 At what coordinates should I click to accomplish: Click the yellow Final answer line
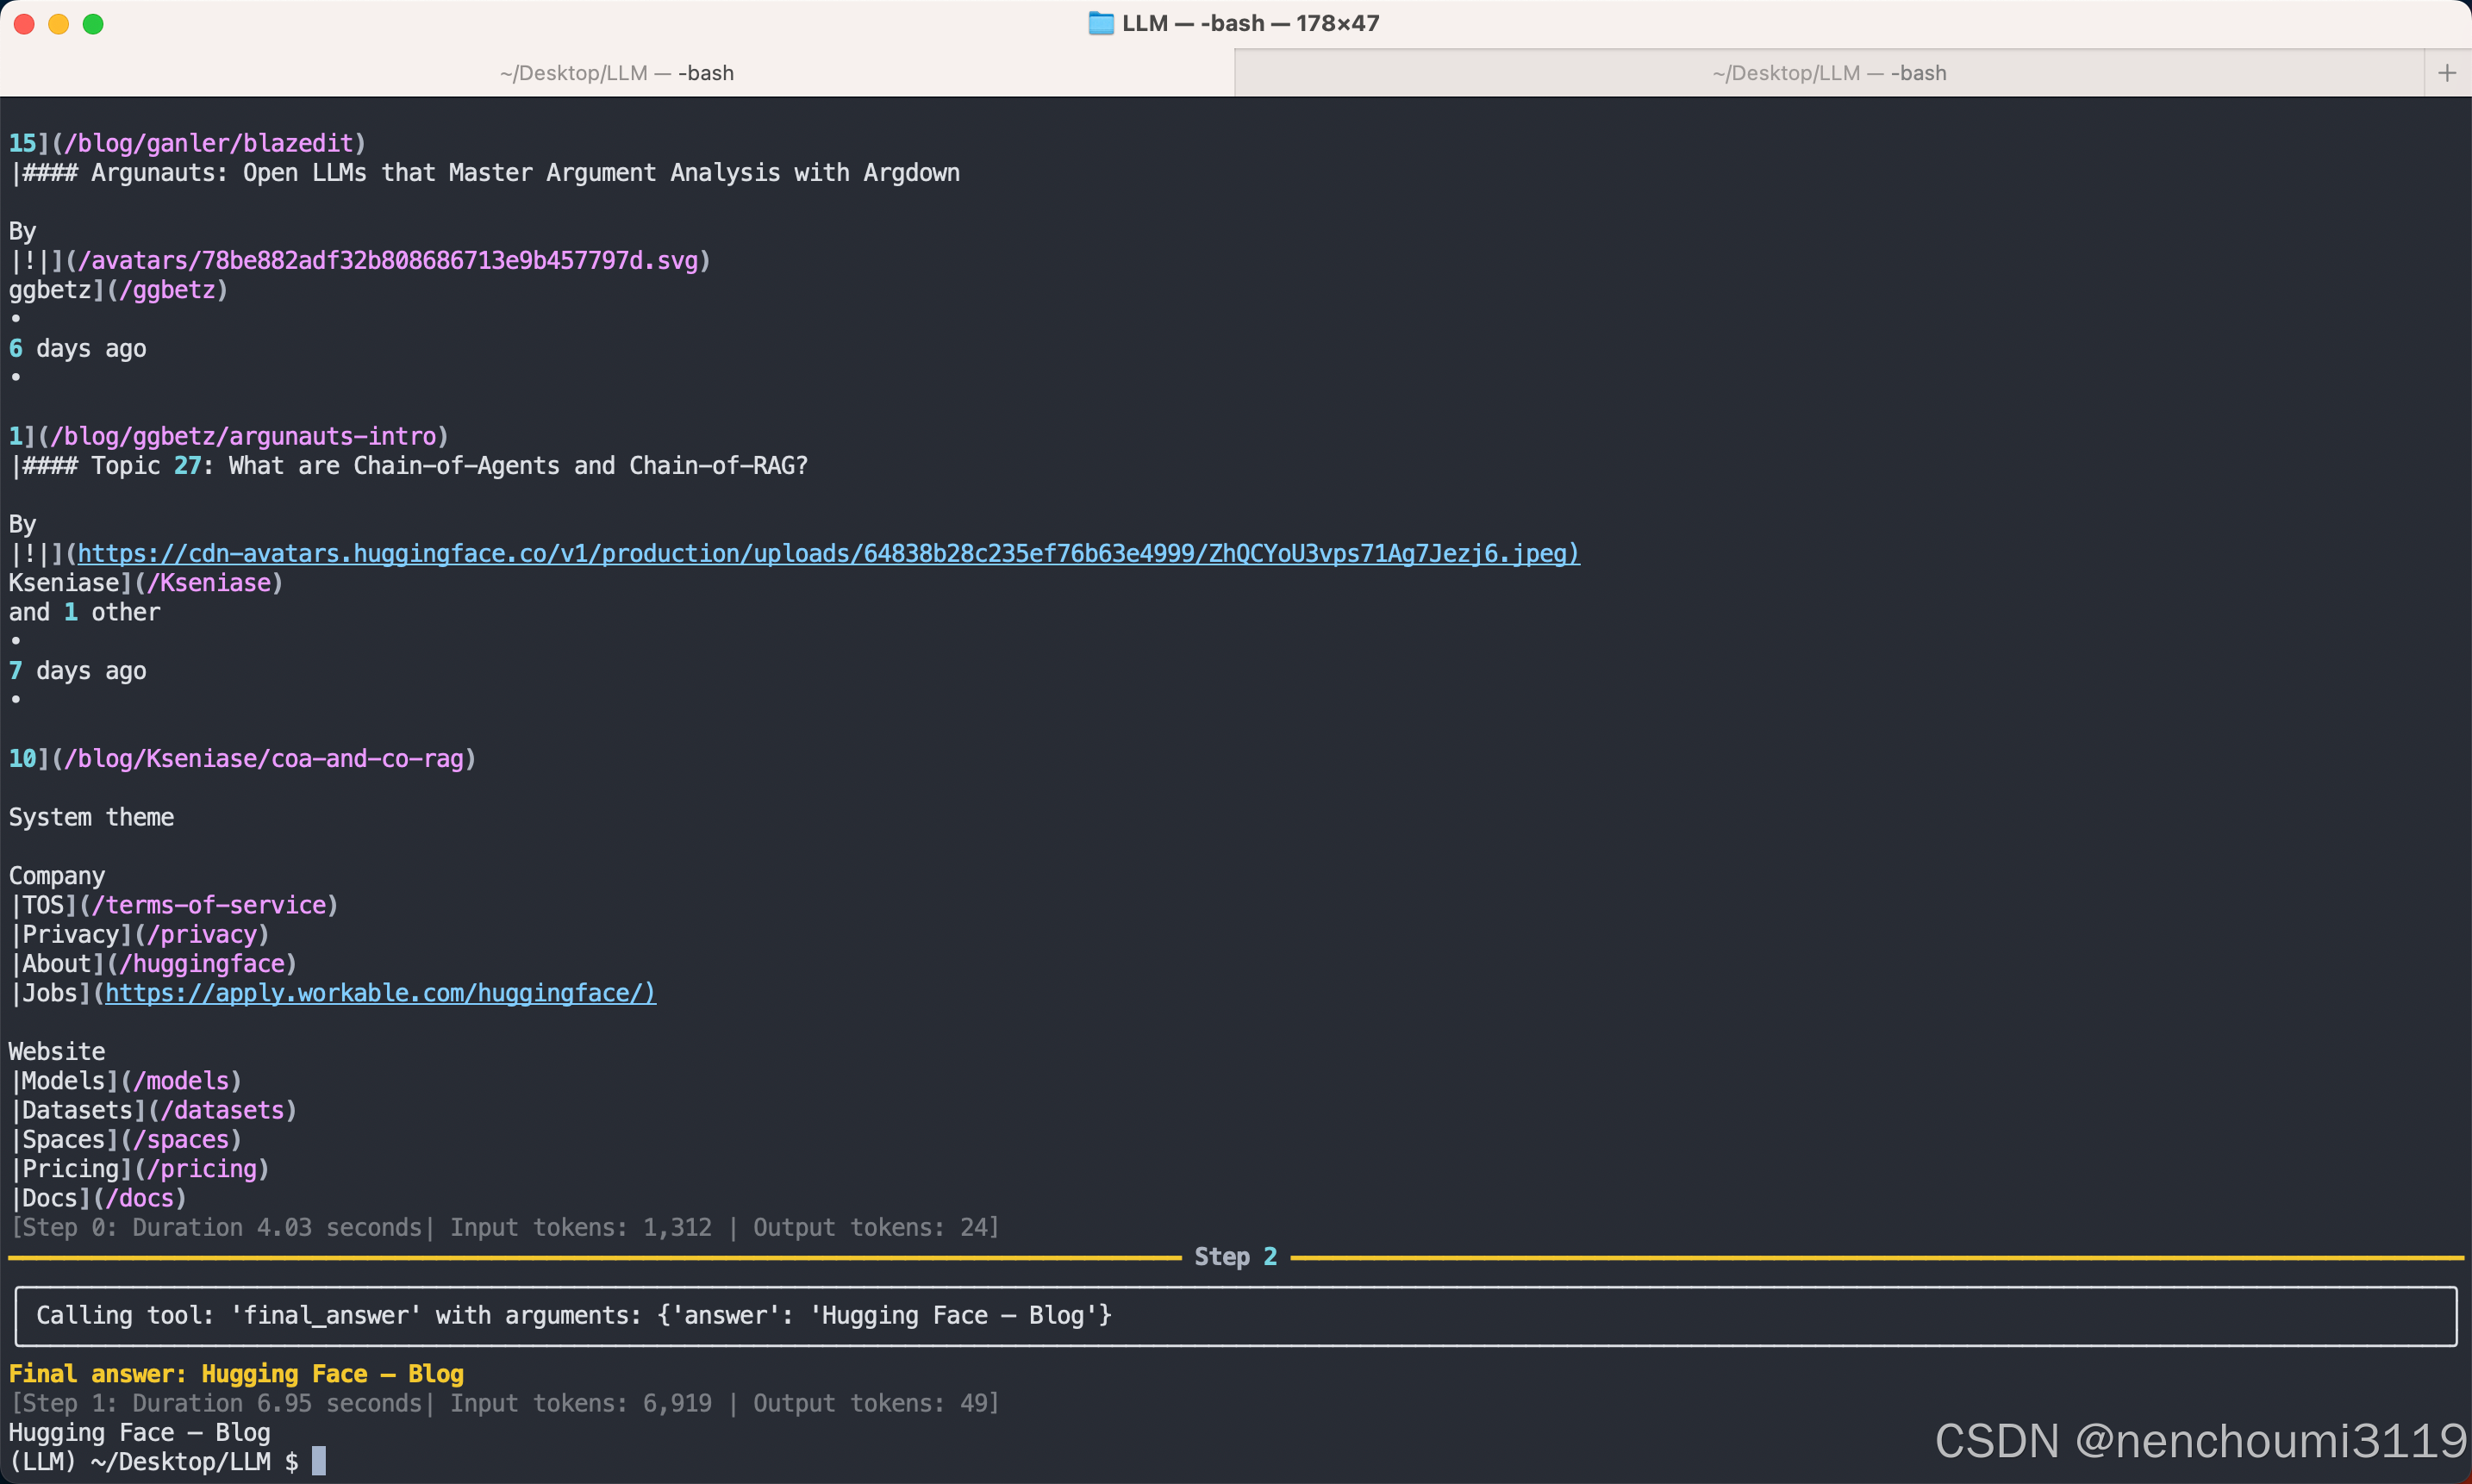(236, 1374)
